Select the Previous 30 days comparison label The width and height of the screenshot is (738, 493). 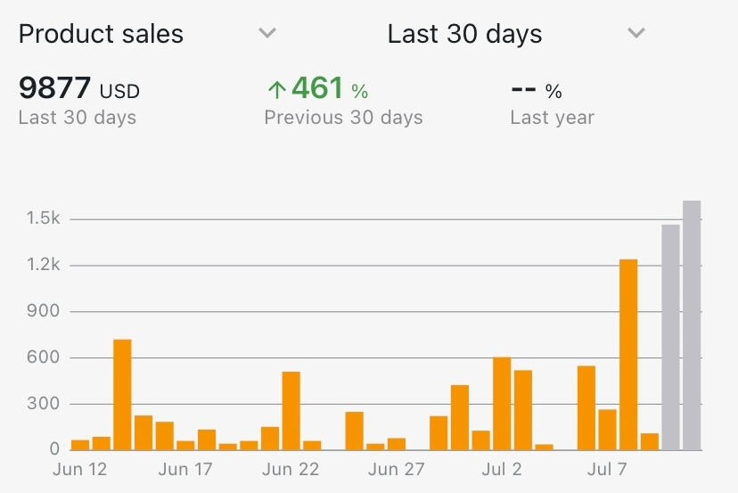point(343,118)
